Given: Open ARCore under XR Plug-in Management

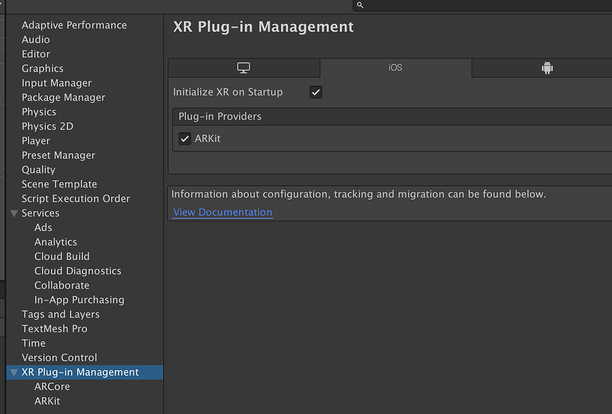Looking at the screenshot, I should [52, 387].
